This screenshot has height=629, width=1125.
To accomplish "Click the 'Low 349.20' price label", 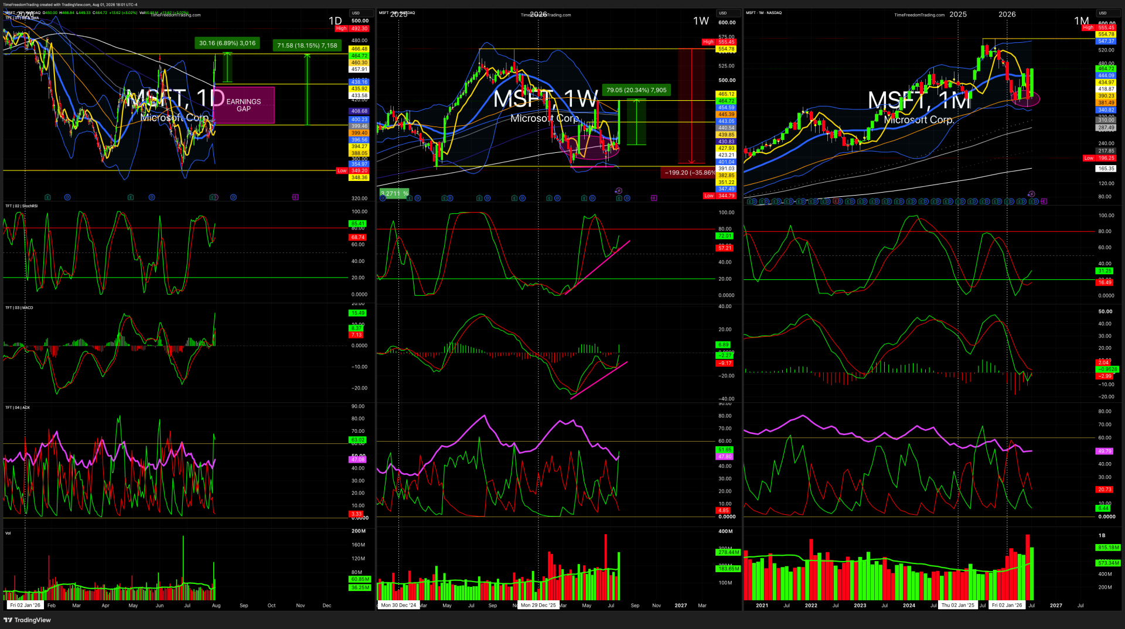I will (352, 171).
